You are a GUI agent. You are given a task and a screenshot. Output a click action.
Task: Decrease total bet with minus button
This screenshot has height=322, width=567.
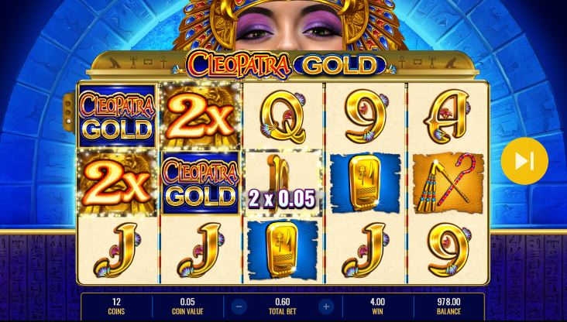tap(239, 307)
